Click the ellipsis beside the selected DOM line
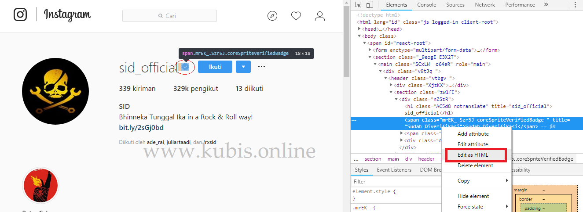This screenshot has width=583, height=212. 354,120
